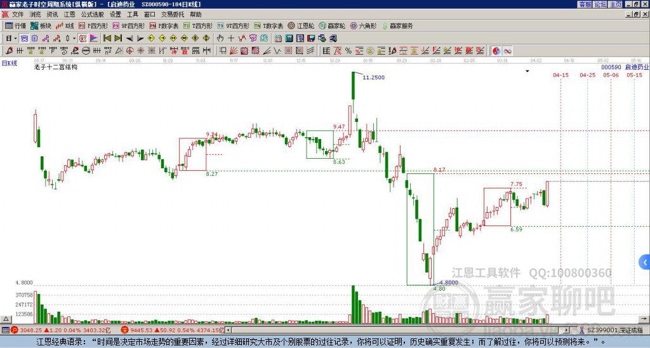Viewport: 650px width, 348px height.
Task: Open the 9P四方形 tool
Action: (128, 25)
